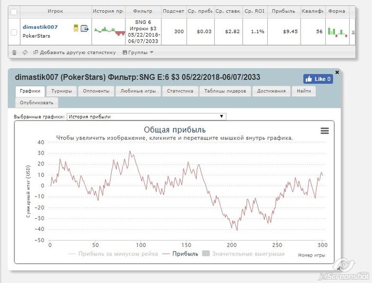372x283 pixels.
Task: Click Добавить другую статистику
Action: (74, 53)
